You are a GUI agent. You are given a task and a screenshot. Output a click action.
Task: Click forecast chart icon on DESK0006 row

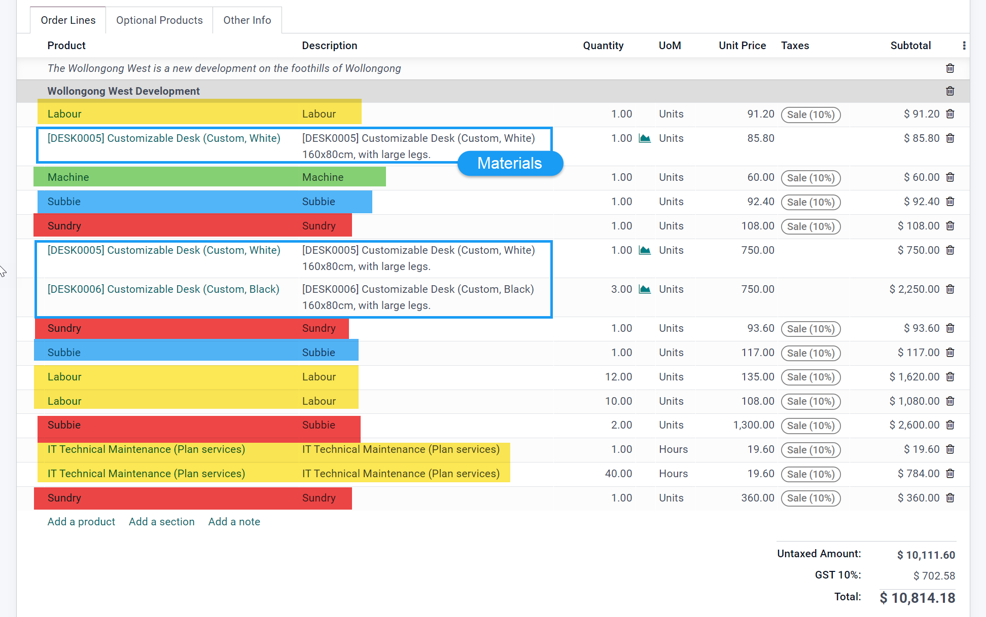coord(645,289)
